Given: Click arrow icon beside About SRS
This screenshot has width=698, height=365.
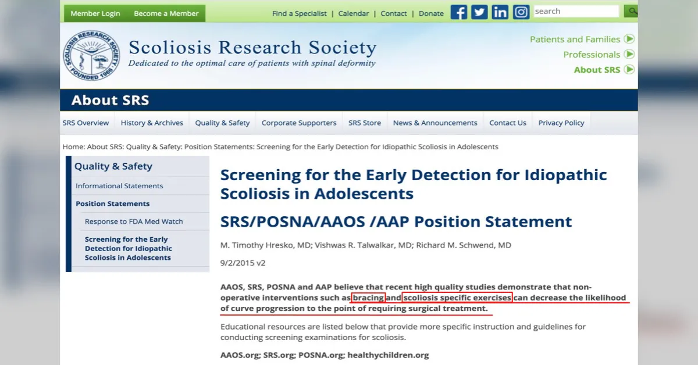Looking at the screenshot, I should [x=629, y=69].
